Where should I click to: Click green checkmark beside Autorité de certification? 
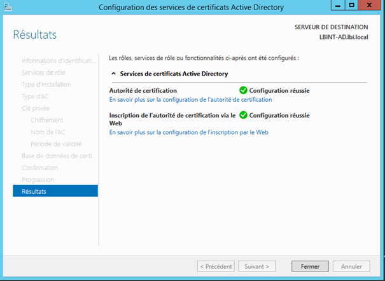pos(243,90)
